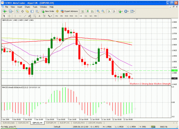The height and width of the screenshot is (129, 179).
Task: Set timeframe to W1
Action: [x=91, y=16]
